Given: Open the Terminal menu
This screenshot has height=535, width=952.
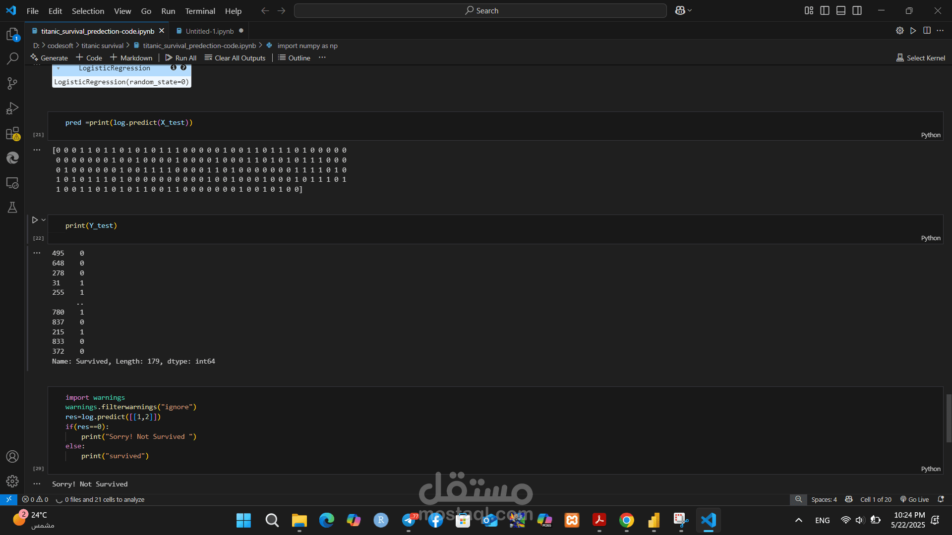Looking at the screenshot, I should tap(200, 11).
